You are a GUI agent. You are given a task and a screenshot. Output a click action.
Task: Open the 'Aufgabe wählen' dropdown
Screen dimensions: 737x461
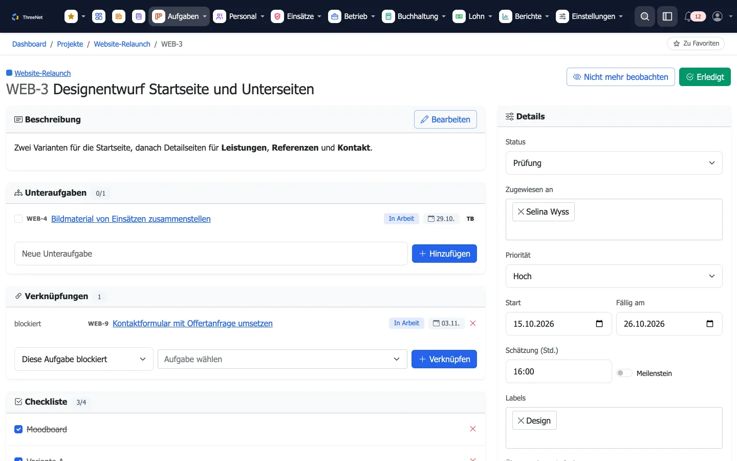[283, 359]
